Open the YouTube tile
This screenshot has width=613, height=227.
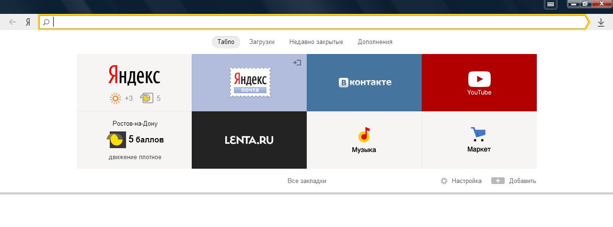479,82
